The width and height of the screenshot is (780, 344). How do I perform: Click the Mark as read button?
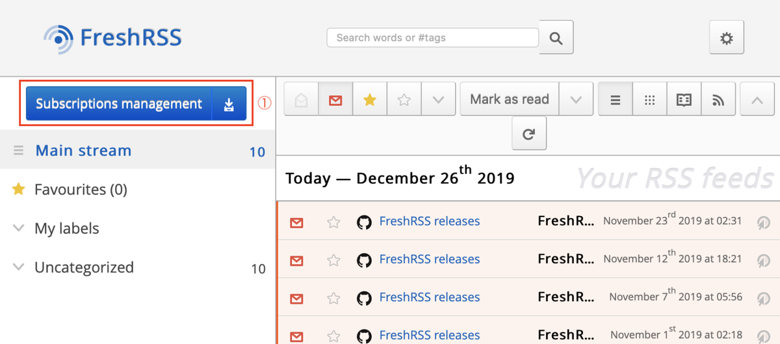[x=509, y=99]
